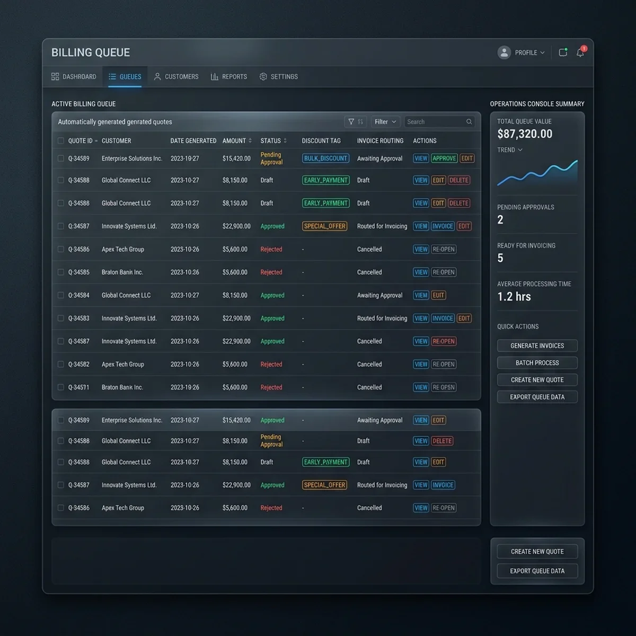Screen dimensions: 636x636
Task: Click Edit for quote Q-34583
Action: pyautogui.click(x=464, y=319)
